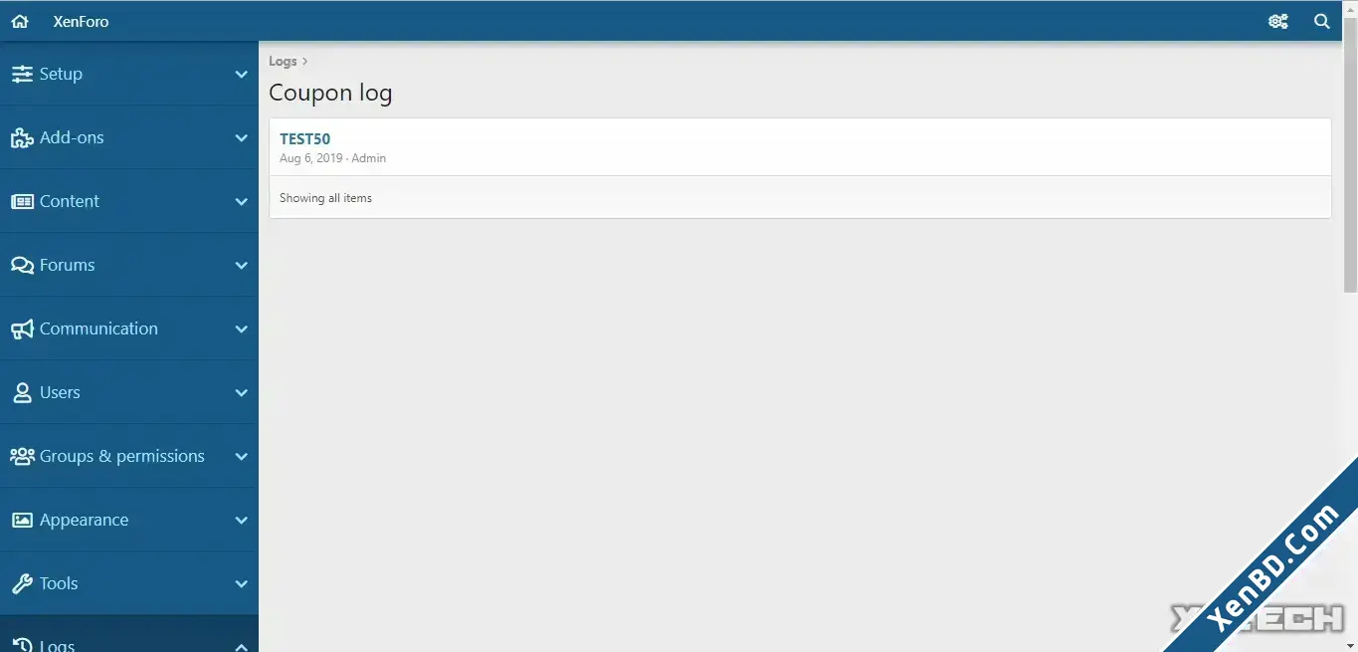Expand the Groups & permissions chevron
Image resolution: width=1358 pixels, height=652 pixels.
pos(241,456)
